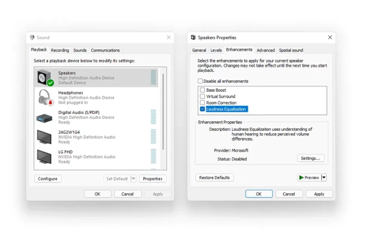Switch to the Playback tab
Image resolution: width=366 pixels, height=229 pixels.
click(x=39, y=50)
